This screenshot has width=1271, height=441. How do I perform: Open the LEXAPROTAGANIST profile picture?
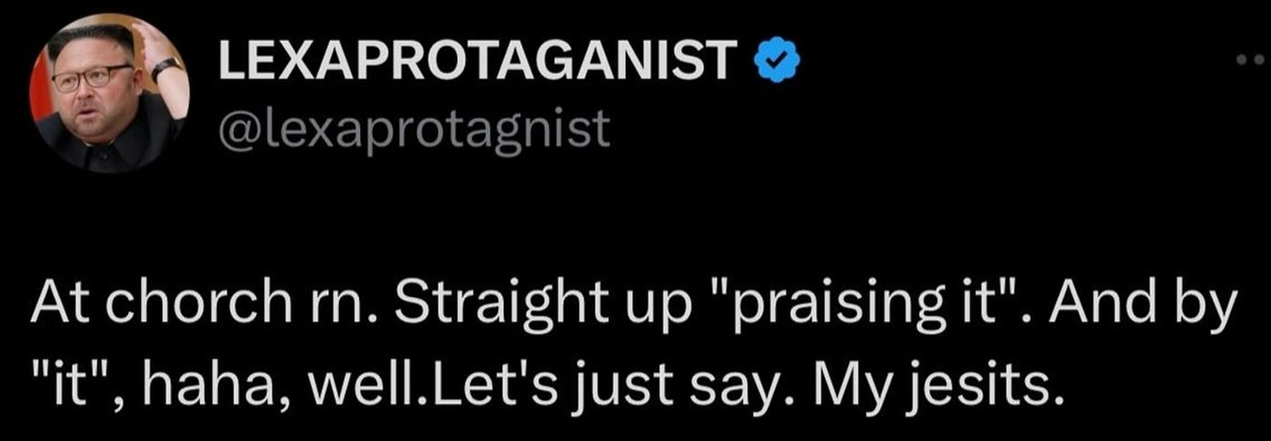pyautogui.click(x=109, y=92)
